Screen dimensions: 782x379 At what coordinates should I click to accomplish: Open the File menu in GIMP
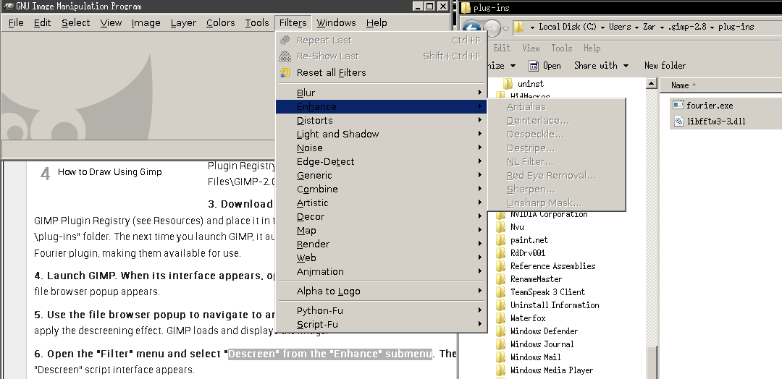point(16,23)
